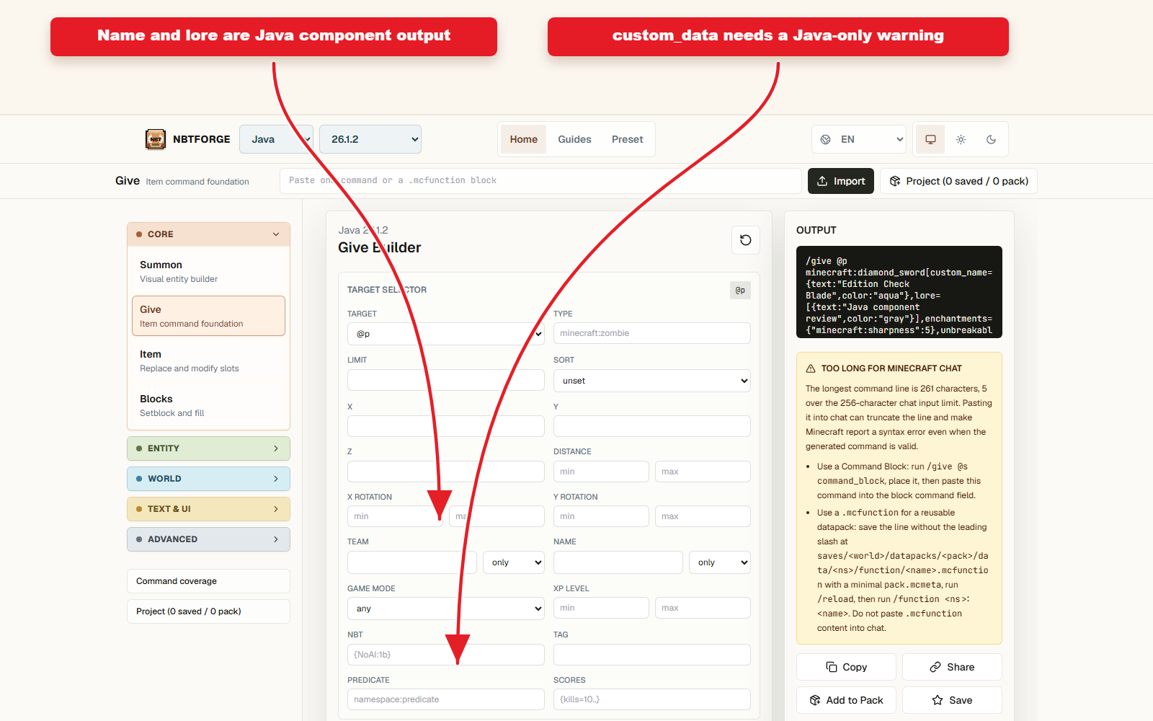Open Command coverage link
This screenshot has height=721, width=1153.
coord(208,581)
